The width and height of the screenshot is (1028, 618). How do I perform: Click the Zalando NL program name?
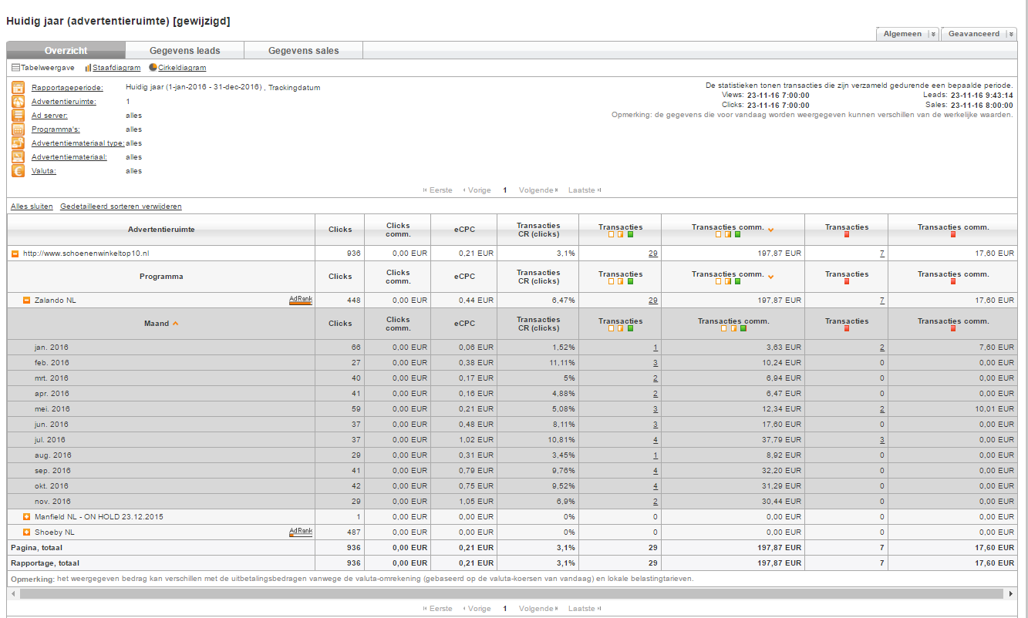tap(56, 301)
